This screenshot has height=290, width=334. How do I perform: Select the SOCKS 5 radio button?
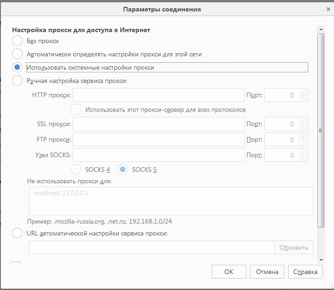point(122,170)
